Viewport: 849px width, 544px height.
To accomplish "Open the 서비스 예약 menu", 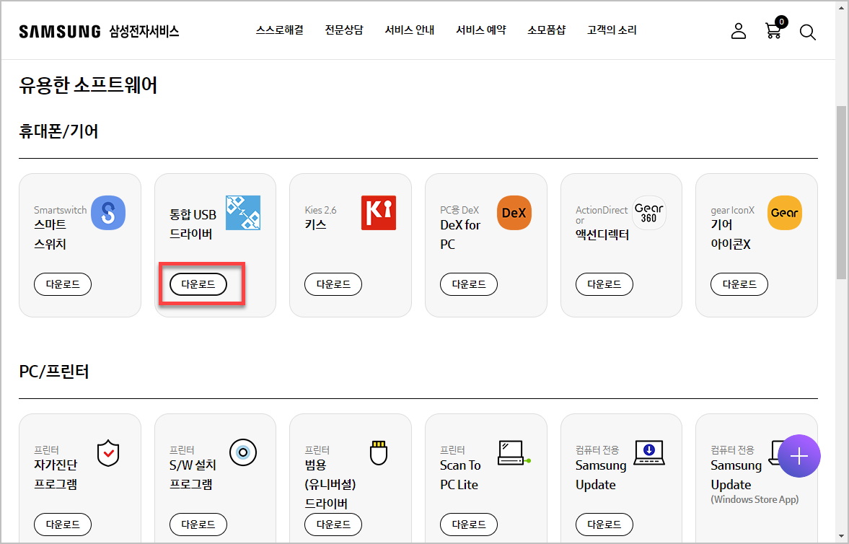I will tap(481, 30).
